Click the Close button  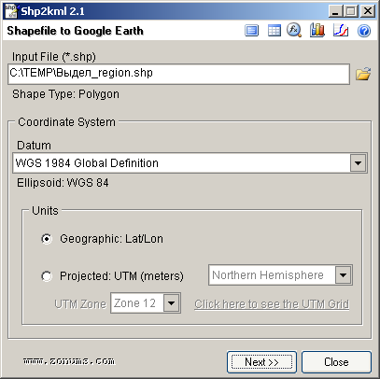[336, 362]
